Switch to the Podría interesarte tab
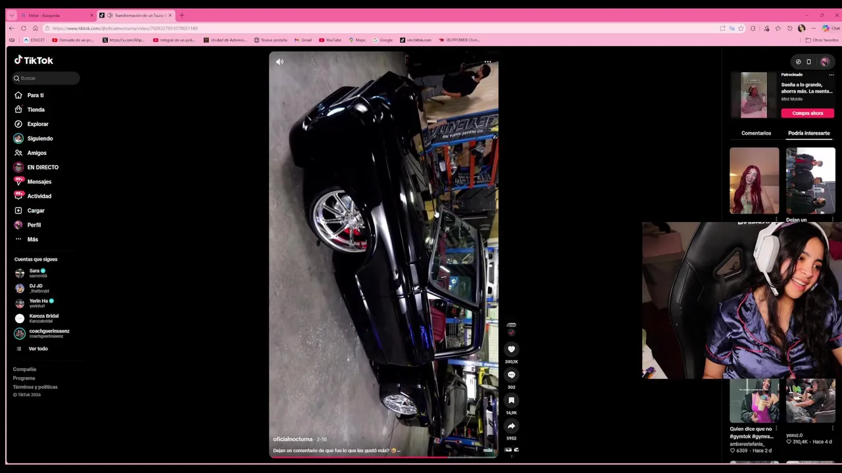Screen dimensions: 842x473 click(808, 133)
